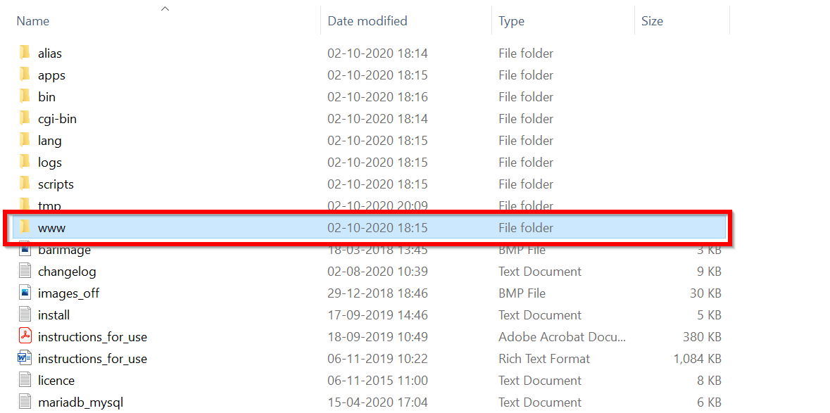The image size is (830, 413).
Task: Click the lang folder icon
Action: [25, 140]
